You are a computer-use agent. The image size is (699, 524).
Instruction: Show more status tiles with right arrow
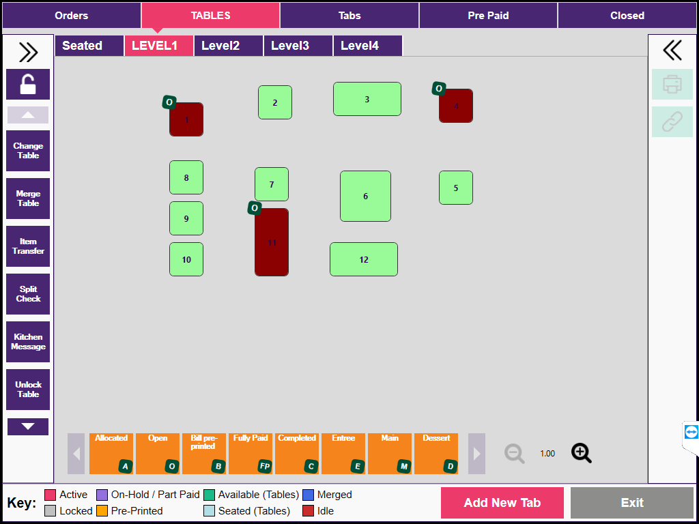pyautogui.click(x=476, y=454)
